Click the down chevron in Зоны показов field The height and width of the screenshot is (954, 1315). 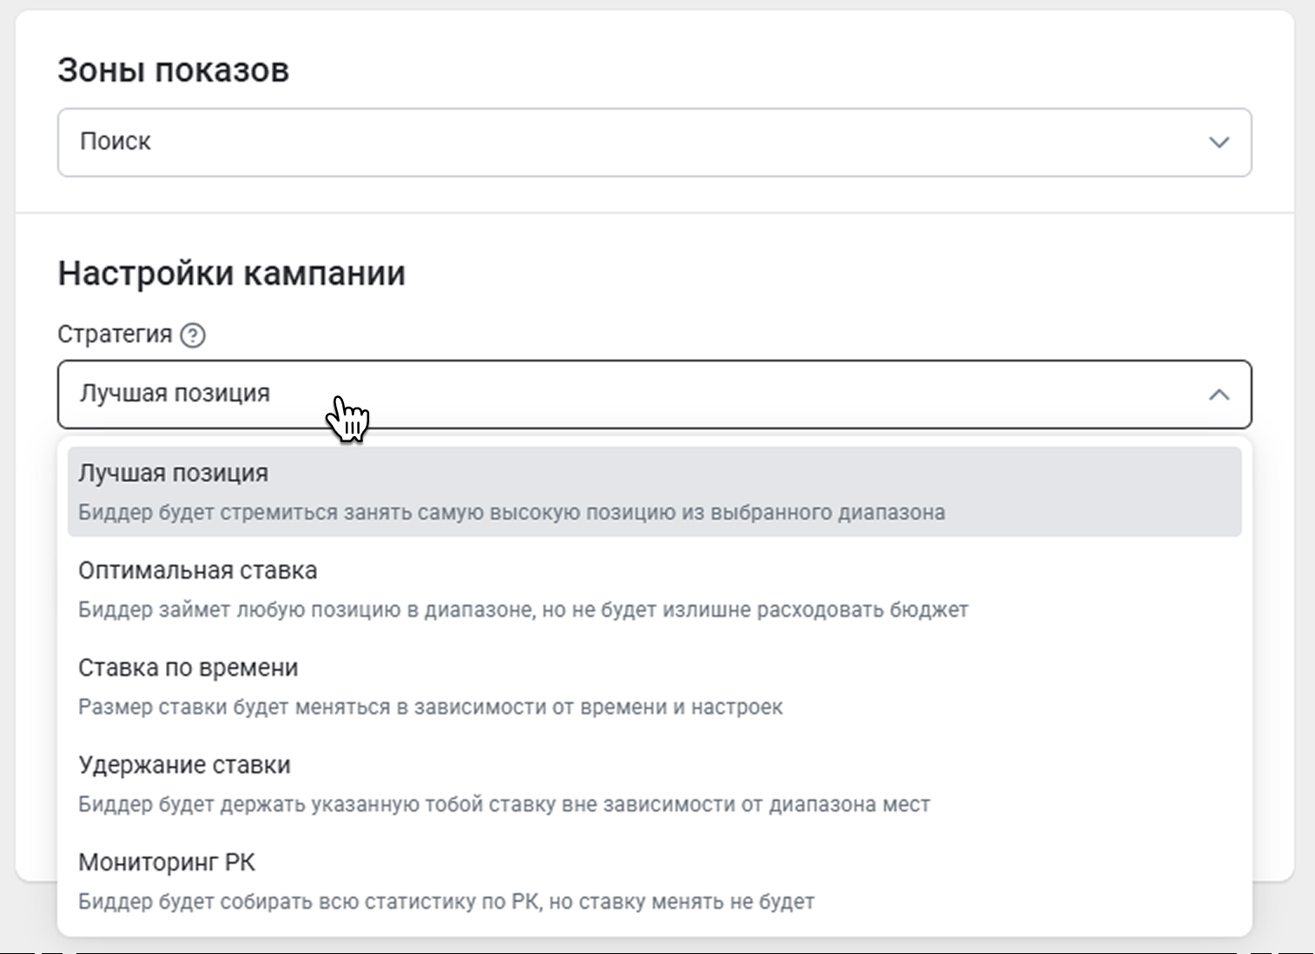(1219, 142)
